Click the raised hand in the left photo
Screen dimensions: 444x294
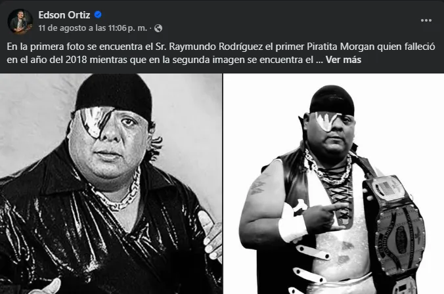tap(211, 237)
